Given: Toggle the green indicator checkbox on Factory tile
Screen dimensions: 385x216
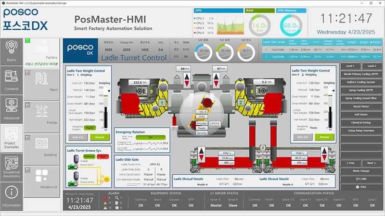Looking at the screenshot, I should pos(28,41).
